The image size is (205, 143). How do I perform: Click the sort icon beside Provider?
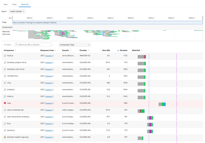89,50
